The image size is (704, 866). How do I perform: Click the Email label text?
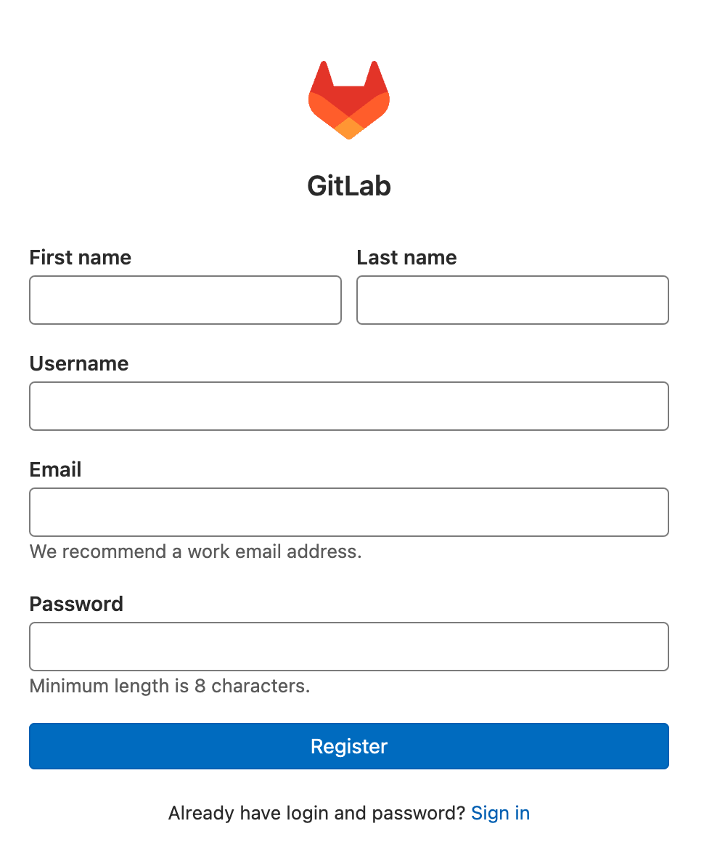(55, 469)
